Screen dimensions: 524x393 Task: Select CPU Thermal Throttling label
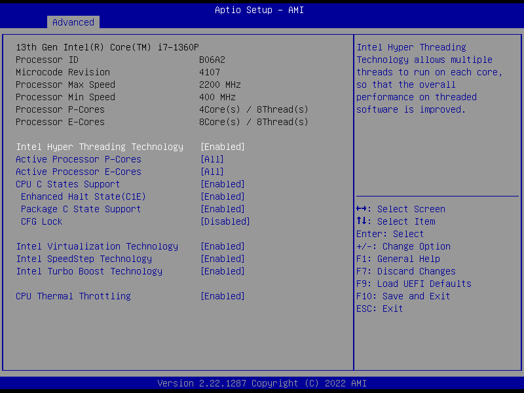73,297
